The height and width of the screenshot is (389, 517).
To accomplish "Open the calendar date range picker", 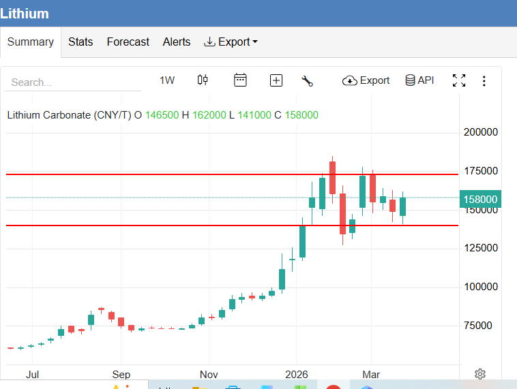I will point(240,80).
